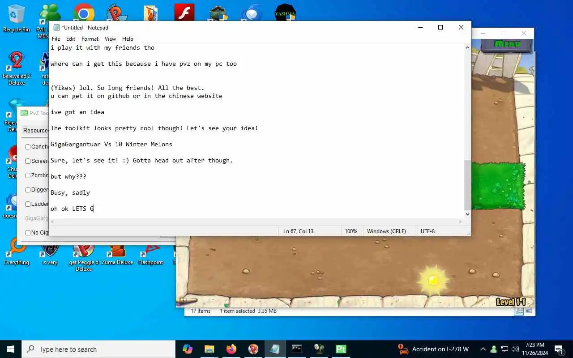Click the Notepad scroll up arrow
This screenshot has height=358, width=573.
(467, 47)
